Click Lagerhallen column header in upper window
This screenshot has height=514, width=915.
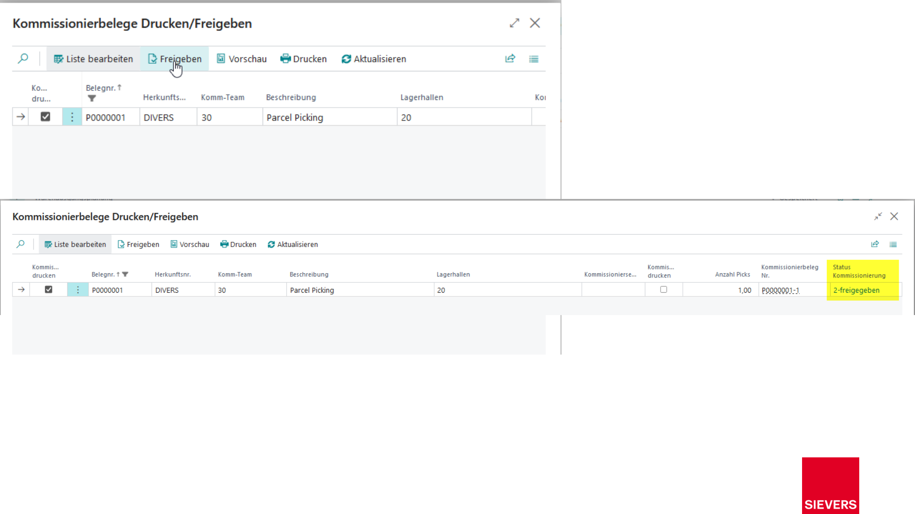(x=422, y=97)
